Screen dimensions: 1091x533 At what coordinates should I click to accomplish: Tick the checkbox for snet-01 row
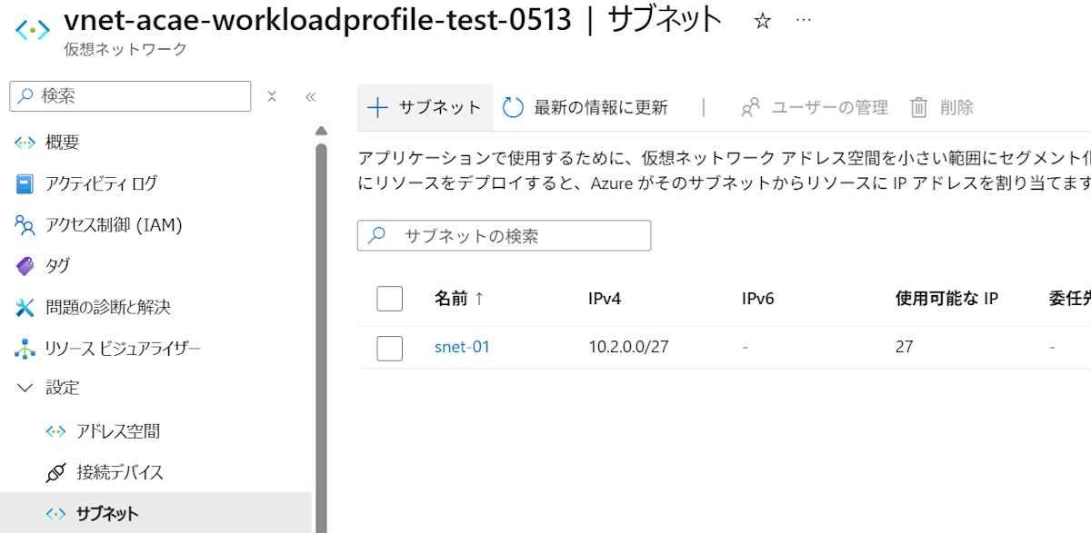tap(389, 347)
